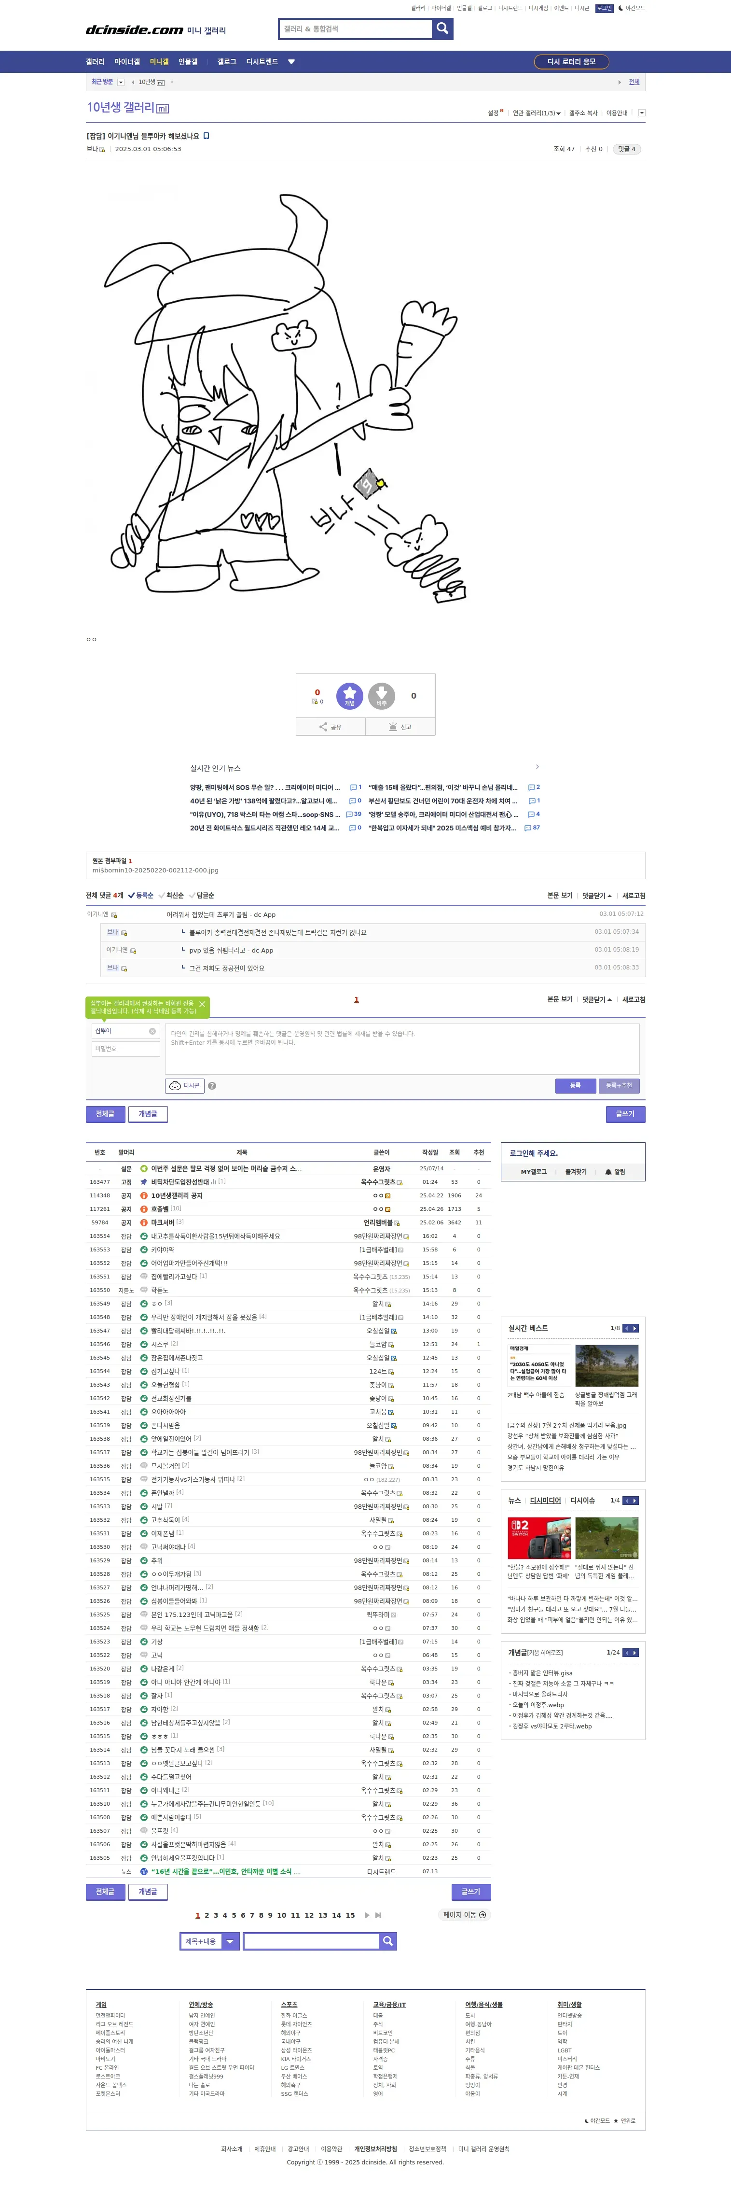The image size is (731, 2190).
Task: Open the 디시콘 emoticon picker
Action: pos(184,1086)
